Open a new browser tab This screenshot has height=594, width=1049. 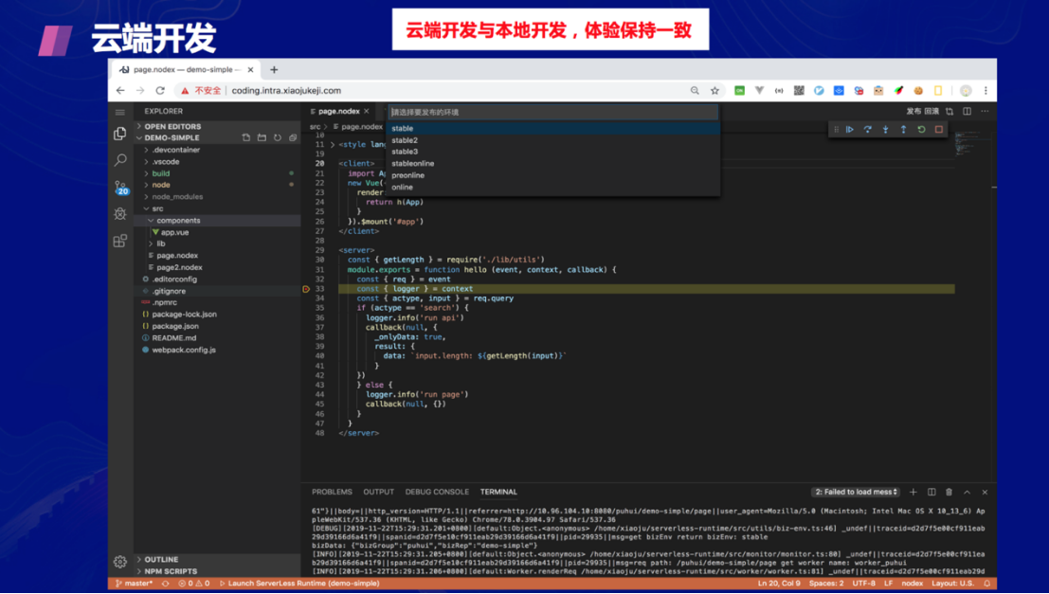[x=274, y=69]
